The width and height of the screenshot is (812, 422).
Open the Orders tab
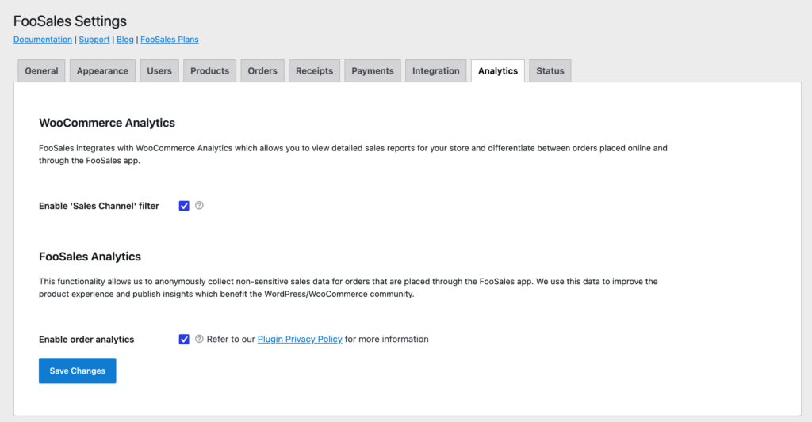point(262,70)
